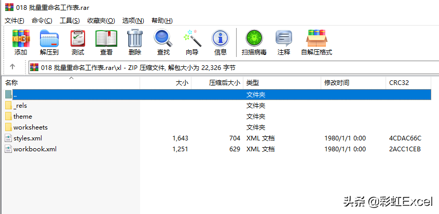The height and width of the screenshot is (214, 439).
Task: Click the 添加 (Add) archive icon
Action: click(x=21, y=38)
